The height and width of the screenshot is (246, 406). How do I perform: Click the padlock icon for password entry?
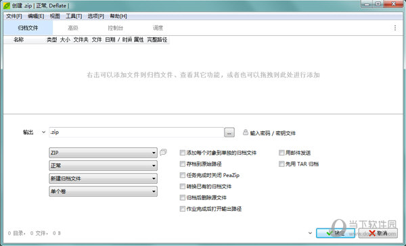(245, 132)
